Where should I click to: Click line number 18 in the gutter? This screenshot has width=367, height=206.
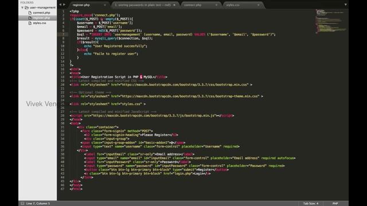(63, 77)
